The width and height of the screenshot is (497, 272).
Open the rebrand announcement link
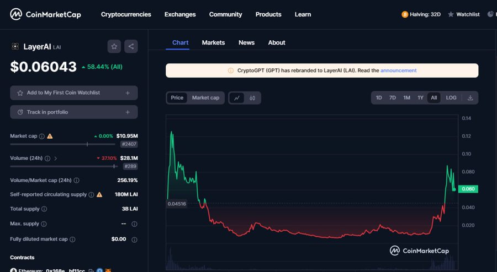(398, 70)
